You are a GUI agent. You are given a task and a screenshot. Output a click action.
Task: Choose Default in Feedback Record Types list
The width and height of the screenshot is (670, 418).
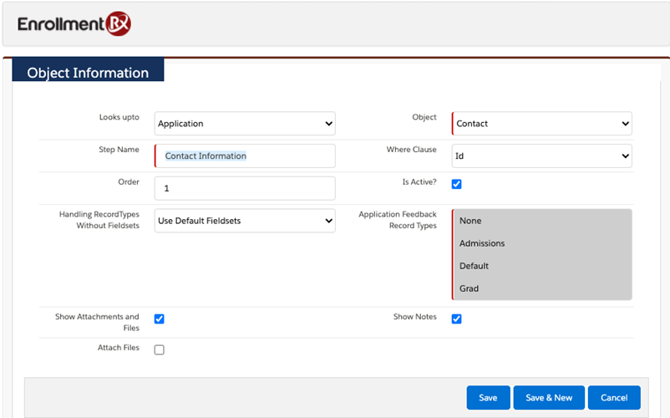[x=474, y=266]
